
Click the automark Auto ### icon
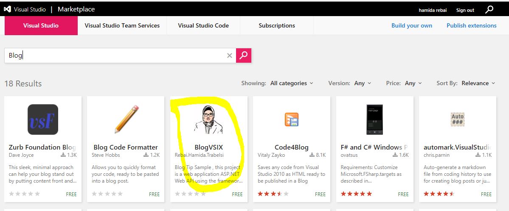pyautogui.click(x=457, y=119)
